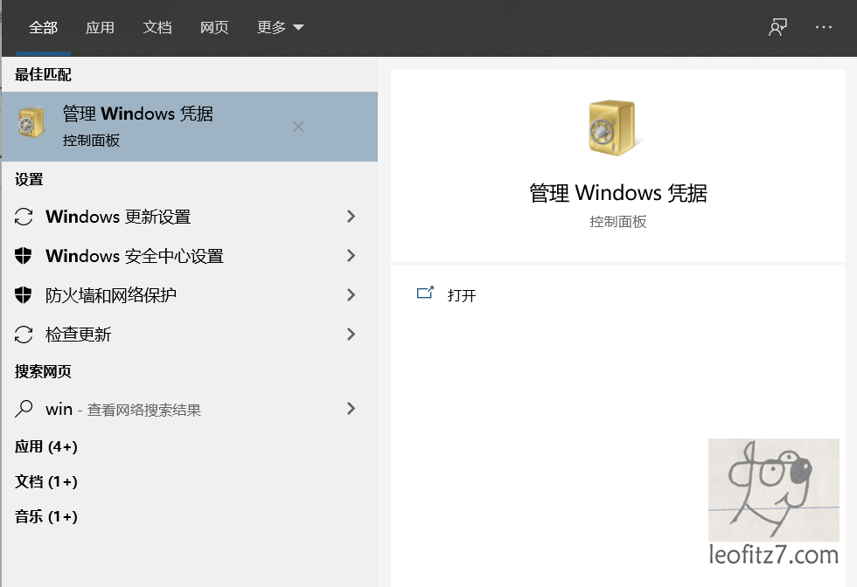Click the safe icon beside best match result
Image resolution: width=857 pixels, height=587 pixels.
pos(31,123)
